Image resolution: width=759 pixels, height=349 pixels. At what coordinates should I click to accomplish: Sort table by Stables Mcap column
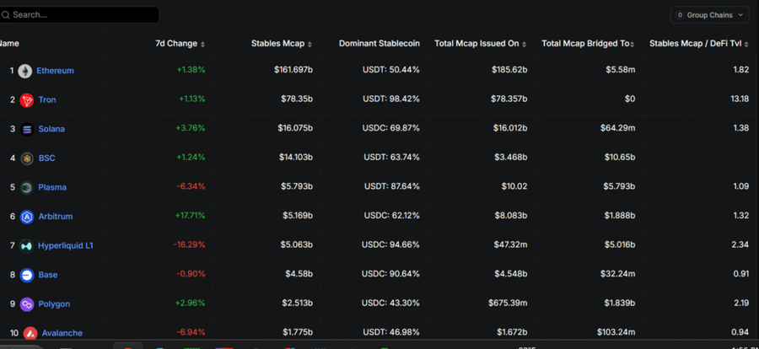(x=281, y=43)
